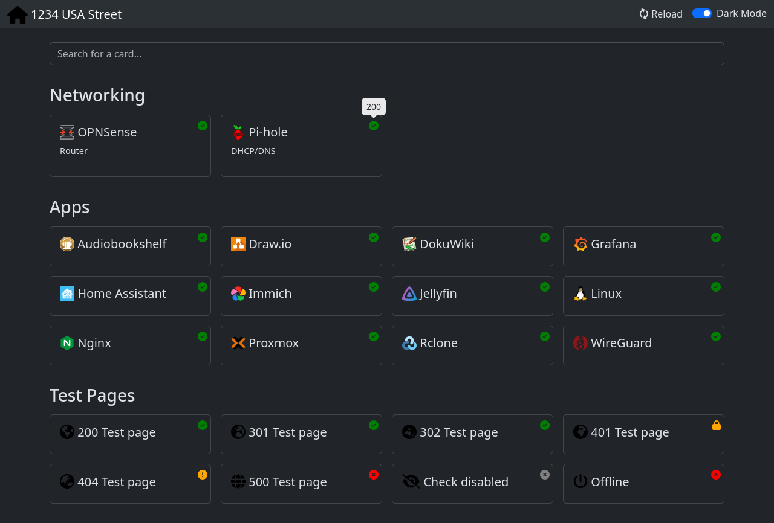Open the WireGuard card
Screen dimensions: 774x523
click(x=643, y=345)
